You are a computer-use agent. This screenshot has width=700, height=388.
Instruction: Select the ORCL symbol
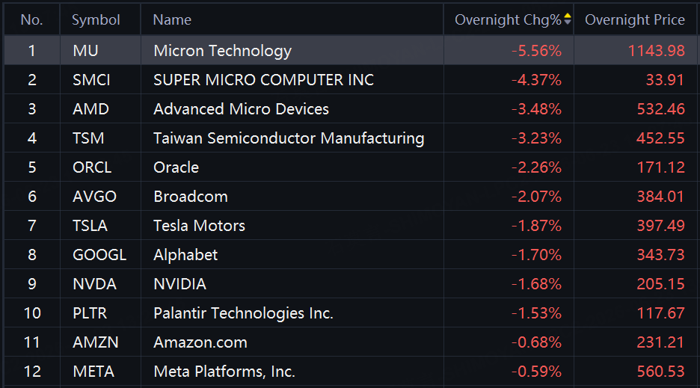click(x=92, y=167)
